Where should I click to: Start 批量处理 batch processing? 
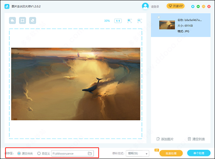point(168,153)
